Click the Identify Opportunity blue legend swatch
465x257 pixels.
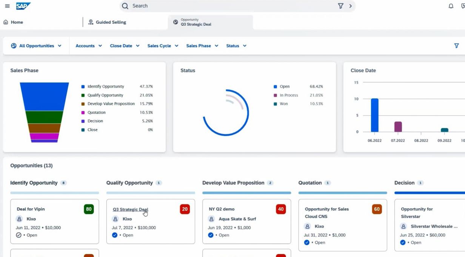(83, 87)
